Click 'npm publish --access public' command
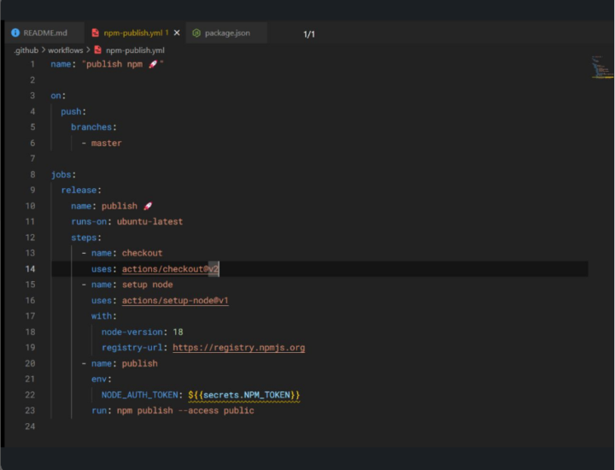 [x=185, y=411]
